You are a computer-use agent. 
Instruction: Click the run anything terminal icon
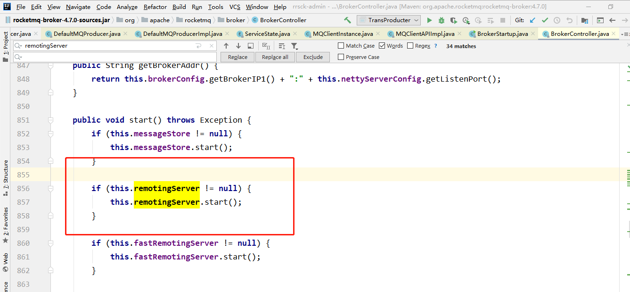[600, 20]
